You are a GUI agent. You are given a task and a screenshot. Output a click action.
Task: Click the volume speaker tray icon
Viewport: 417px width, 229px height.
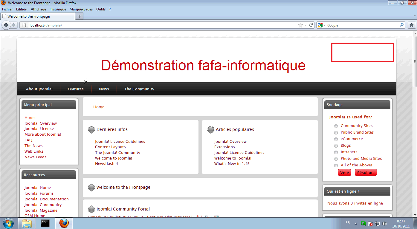click(x=384, y=223)
